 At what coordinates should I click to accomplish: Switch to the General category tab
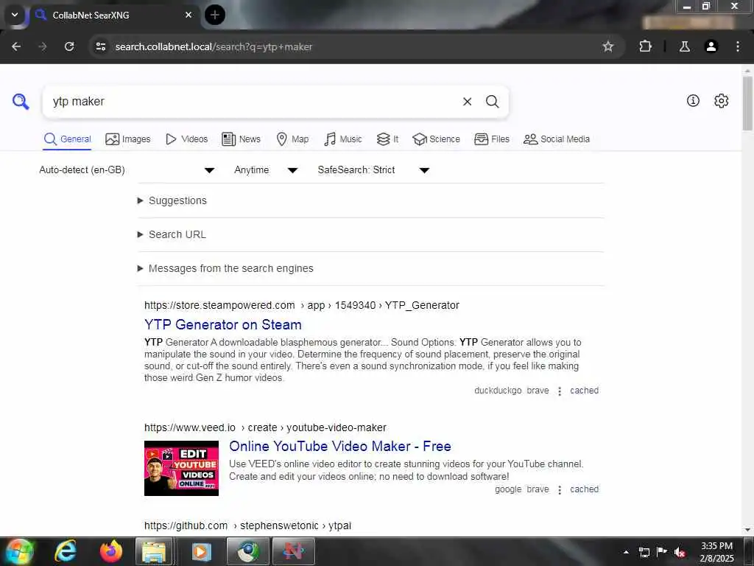(x=67, y=139)
